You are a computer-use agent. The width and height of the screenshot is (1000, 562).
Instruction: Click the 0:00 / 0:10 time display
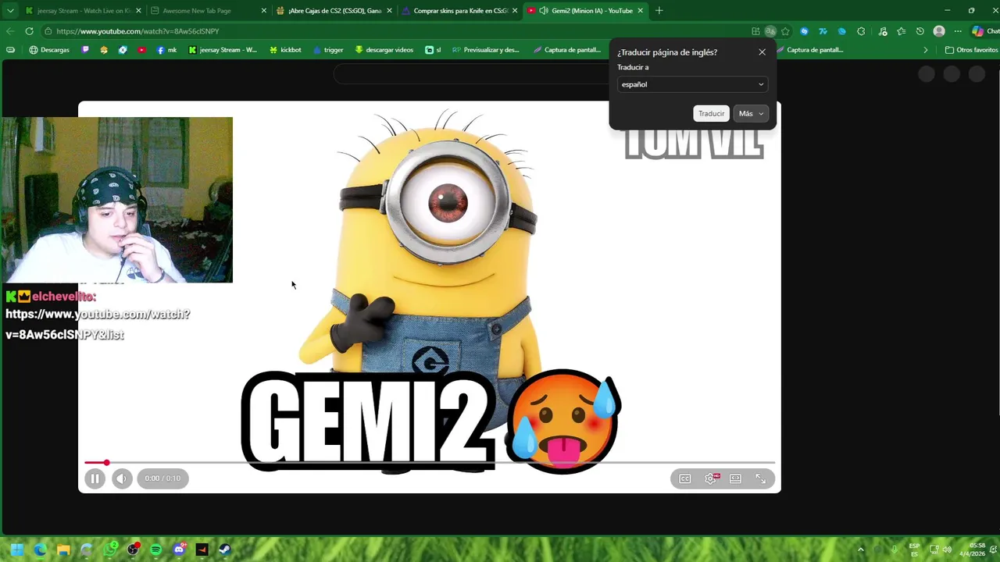pos(162,478)
